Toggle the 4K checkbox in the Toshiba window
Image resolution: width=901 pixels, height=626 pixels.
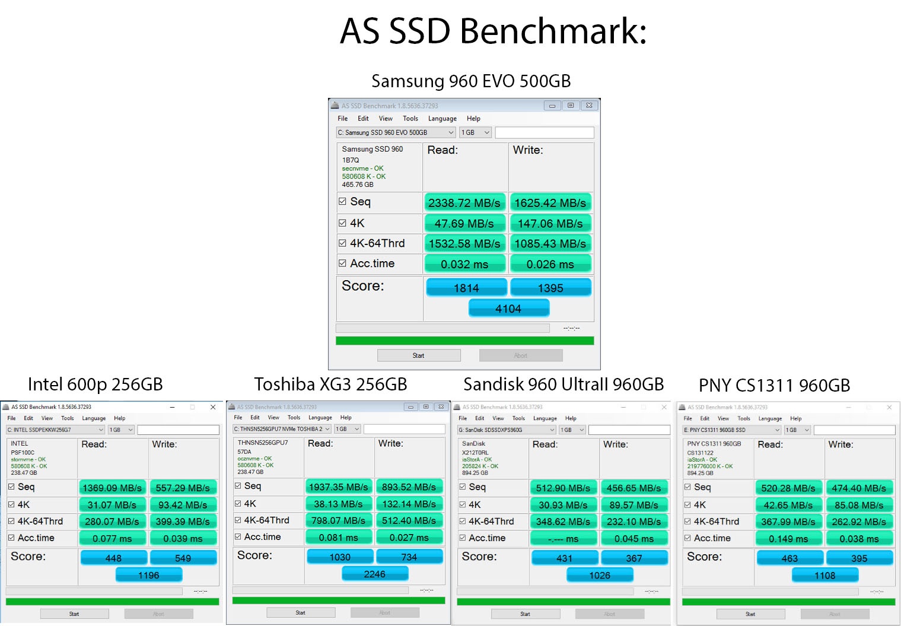coord(238,503)
